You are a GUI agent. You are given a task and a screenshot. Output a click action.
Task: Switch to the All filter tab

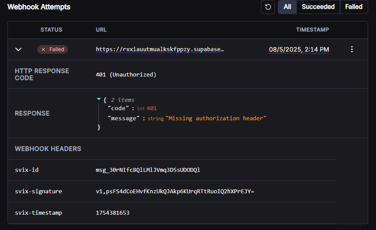(287, 7)
